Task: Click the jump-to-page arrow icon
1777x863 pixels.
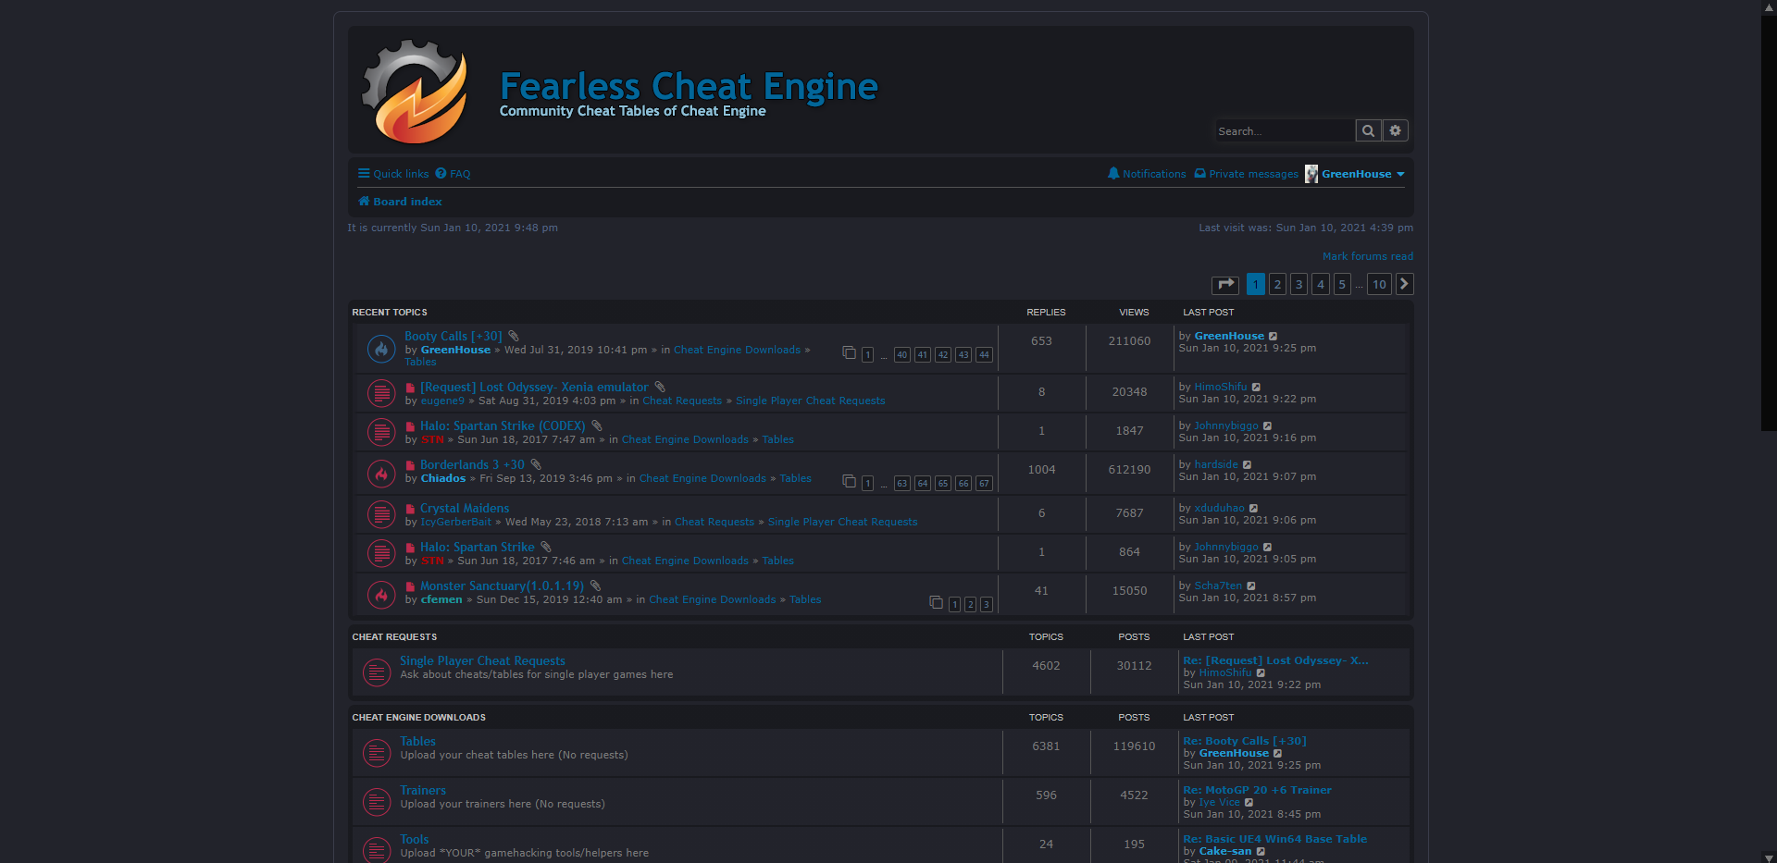Action: 1225,284
